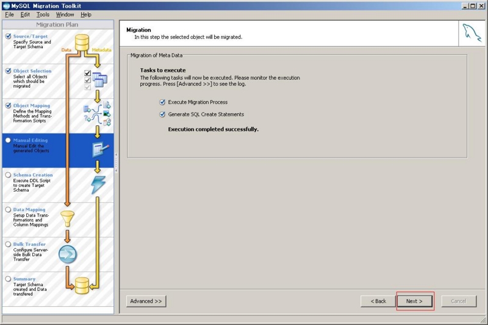Return to the previous step with < Back
Viewport: 488px width, 325px height.
coord(378,301)
